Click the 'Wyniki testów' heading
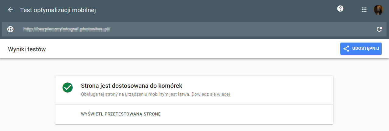This screenshot has width=389, height=131. pyautogui.click(x=27, y=49)
